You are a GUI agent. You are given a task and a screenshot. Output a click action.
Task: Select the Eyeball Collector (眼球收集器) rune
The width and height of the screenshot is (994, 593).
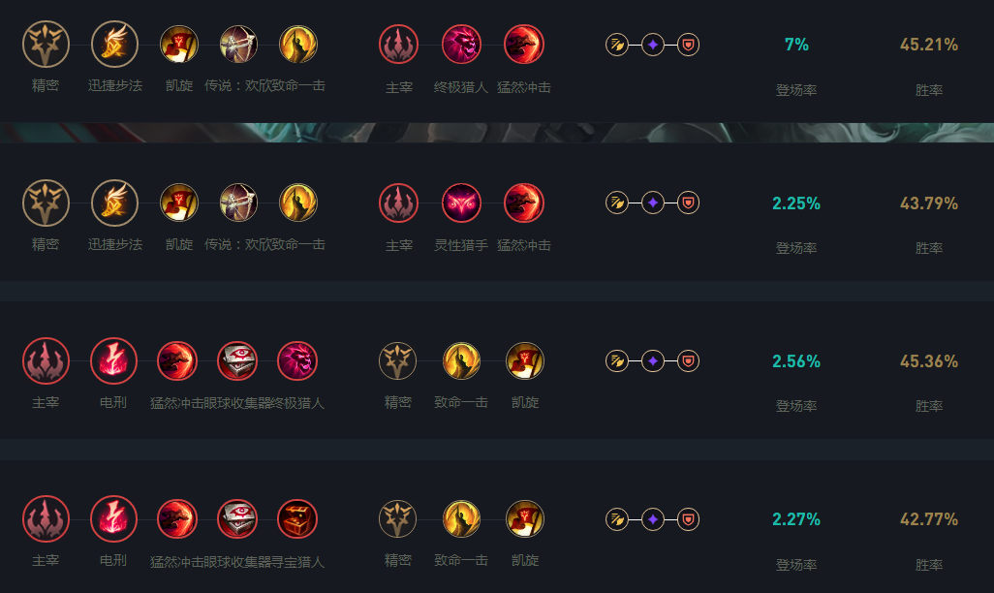click(237, 359)
